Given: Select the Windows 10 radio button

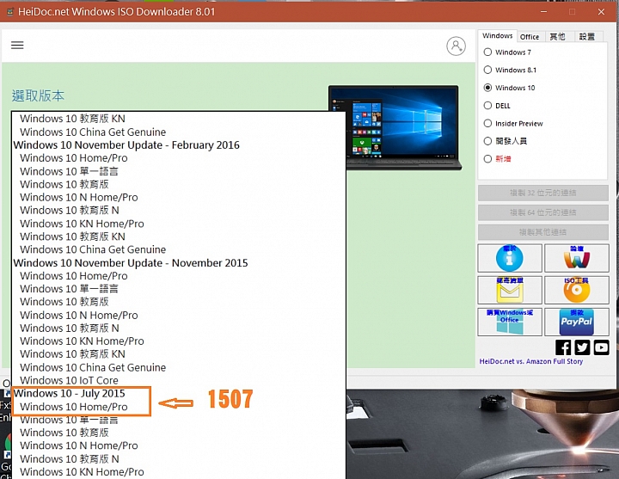Looking at the screenshot, I should coord(487,88).
